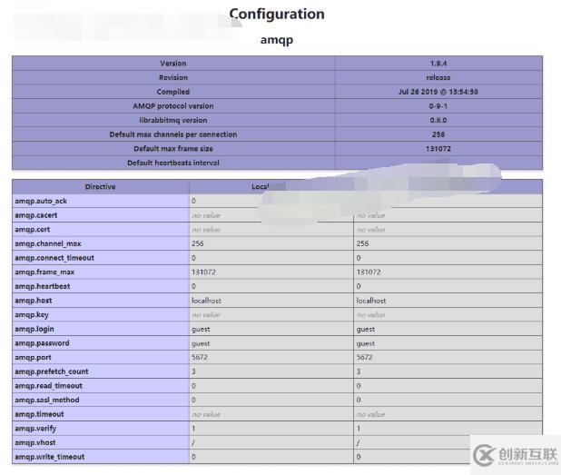Click the Directive column header

tap(100, 187)
